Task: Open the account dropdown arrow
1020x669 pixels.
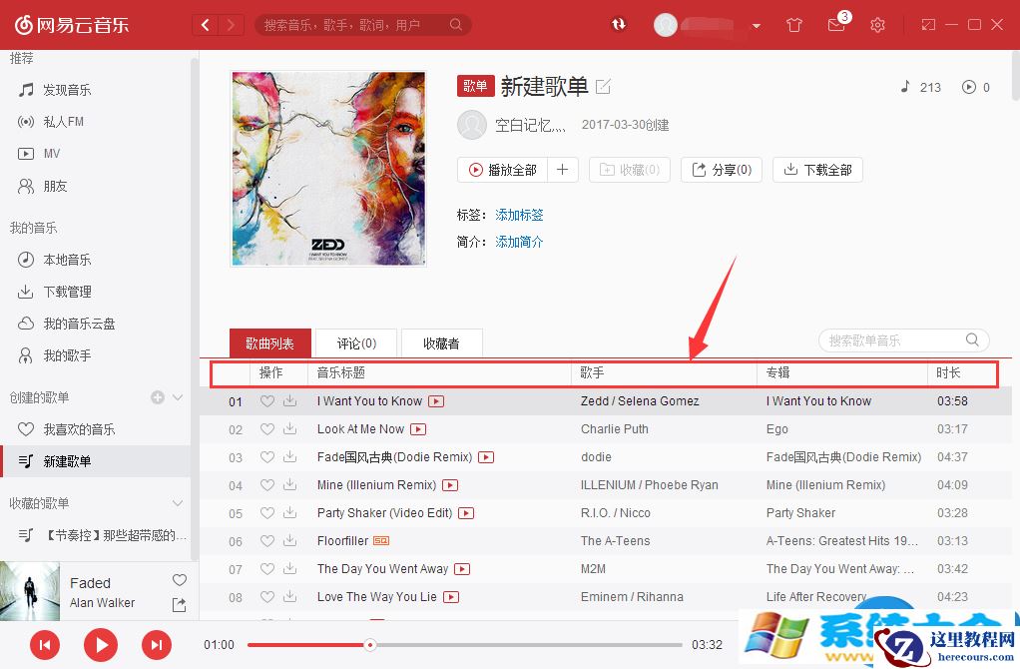Action: [x=756, y=25]
